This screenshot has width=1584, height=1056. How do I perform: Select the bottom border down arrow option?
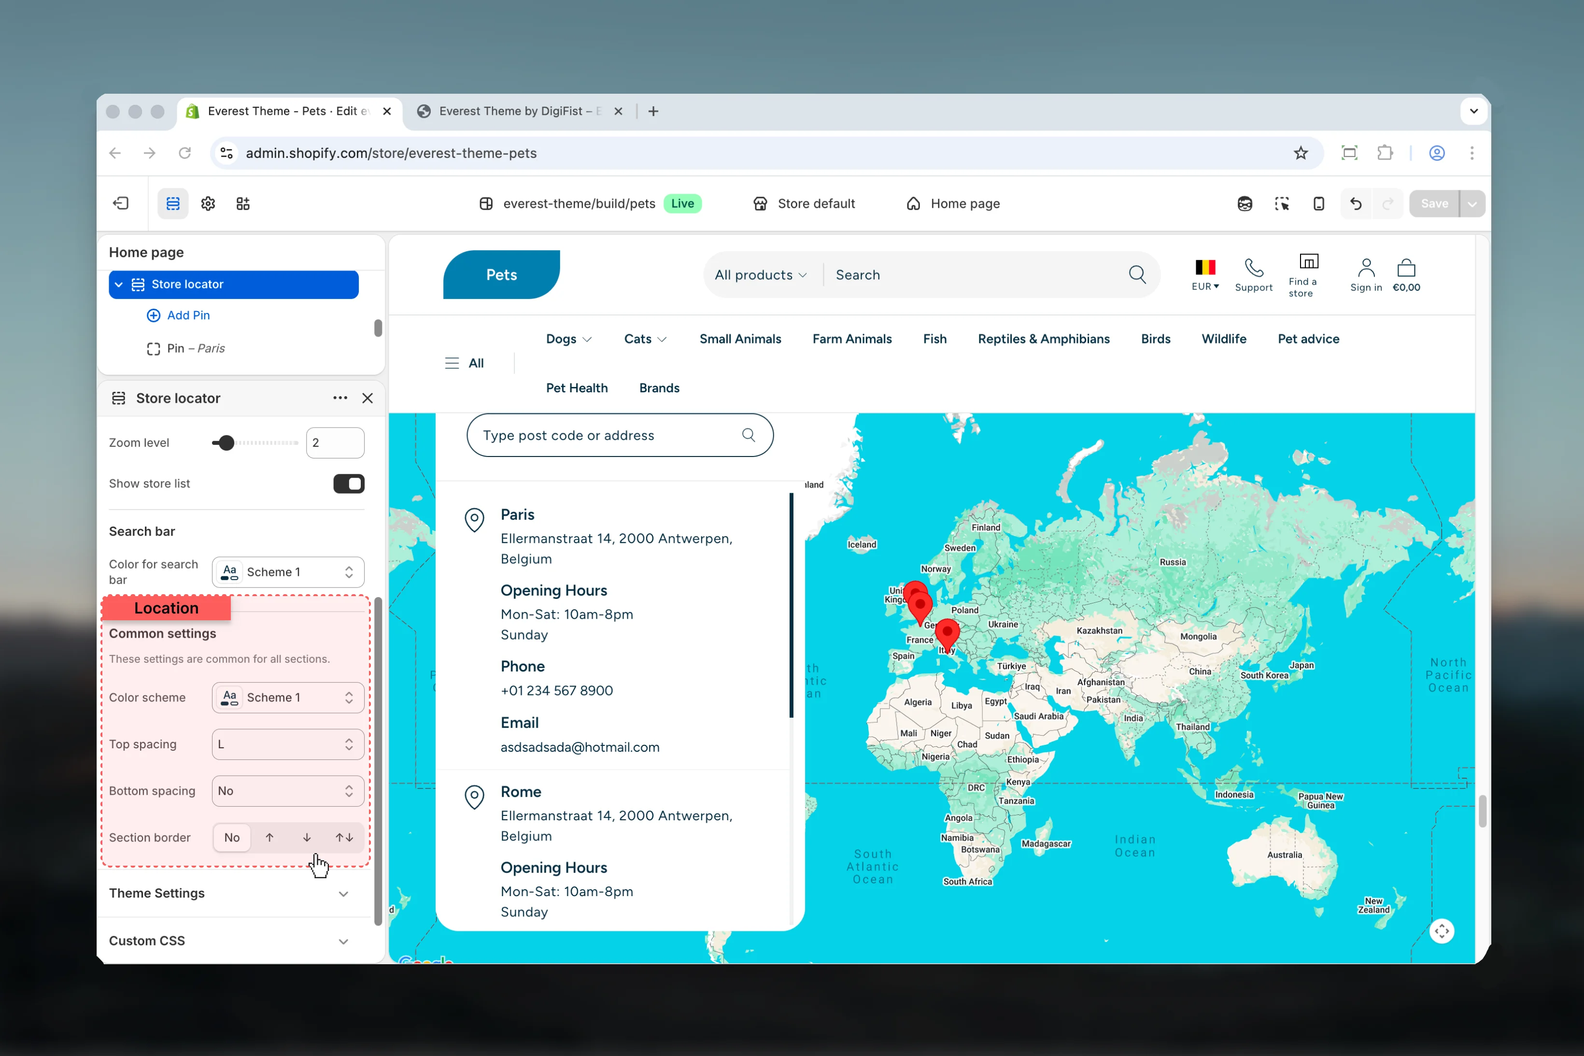click(x=307, y=837)
